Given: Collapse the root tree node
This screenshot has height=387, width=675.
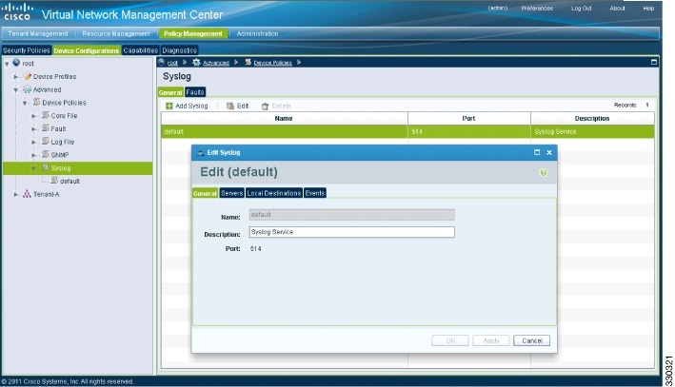Looking at the screenshot, I should pyautogui.click(x=7, y=64).
